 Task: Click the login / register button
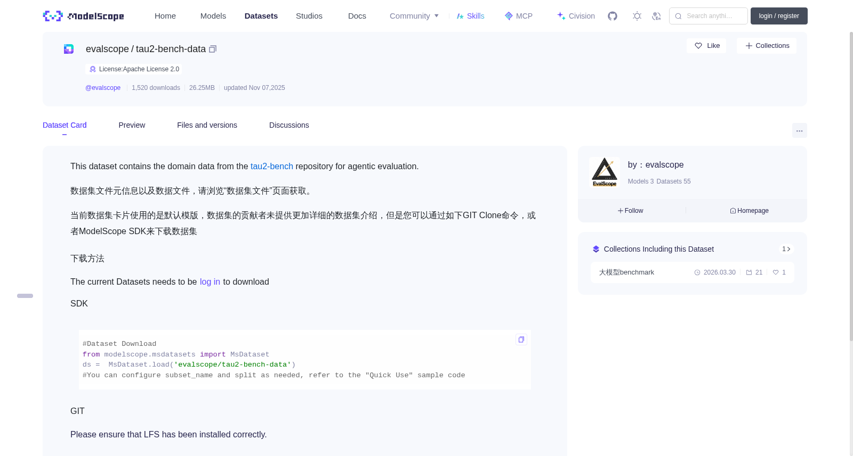click(x=779, y=16)
